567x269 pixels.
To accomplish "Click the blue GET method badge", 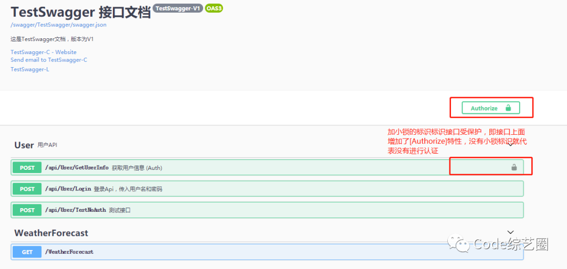I will click(27, 252).
